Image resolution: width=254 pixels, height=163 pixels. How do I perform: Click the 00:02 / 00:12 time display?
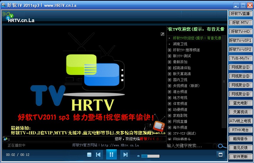[18, 155]
